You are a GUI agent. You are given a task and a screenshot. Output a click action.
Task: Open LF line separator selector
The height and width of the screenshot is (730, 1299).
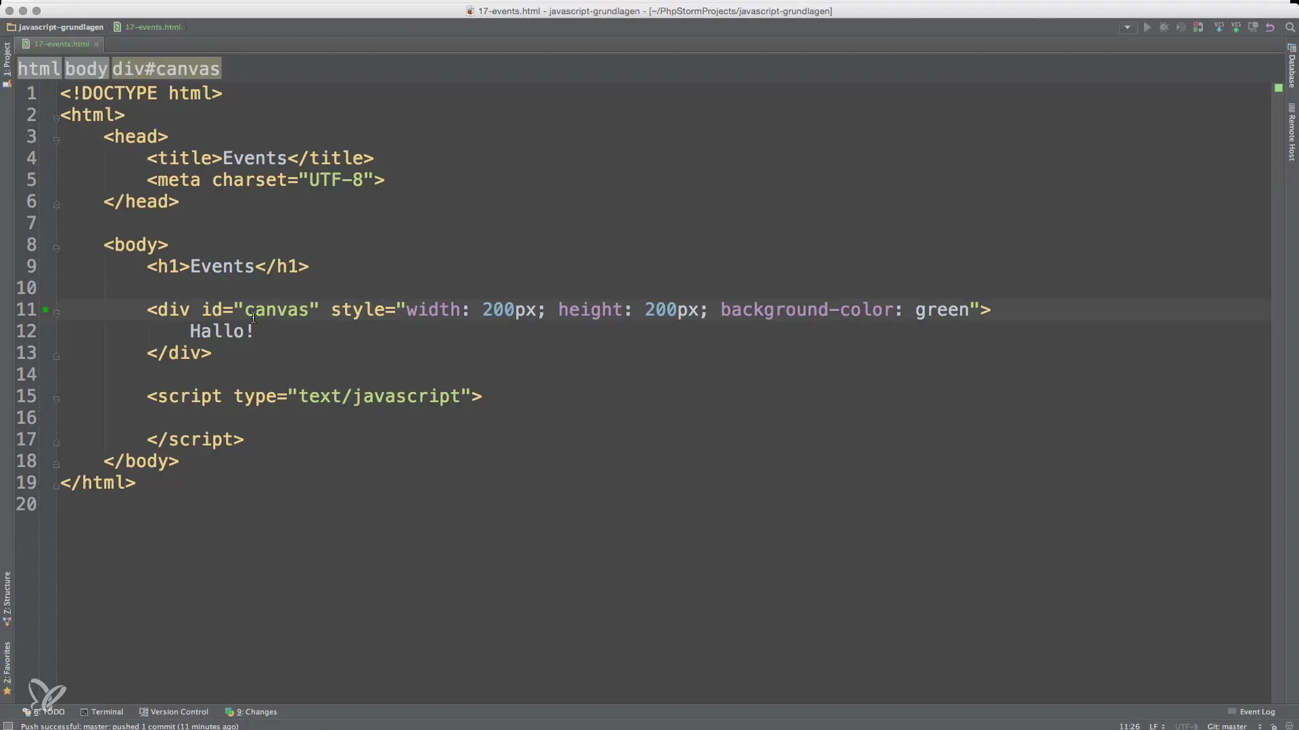tap(1157, 726)
